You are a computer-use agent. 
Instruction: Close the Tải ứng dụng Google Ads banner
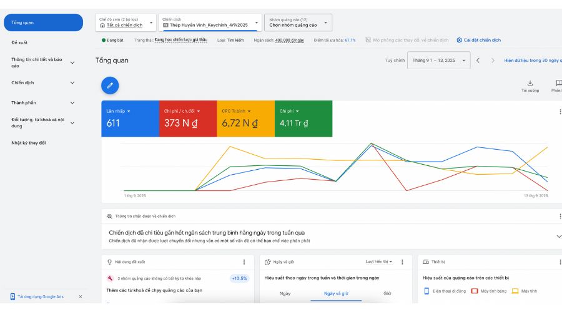(x=81, y=296)
